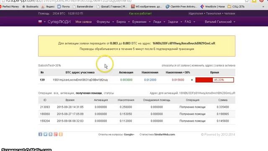Click the savings value 0.012000

pyautogui.click(x=150, y=80)
